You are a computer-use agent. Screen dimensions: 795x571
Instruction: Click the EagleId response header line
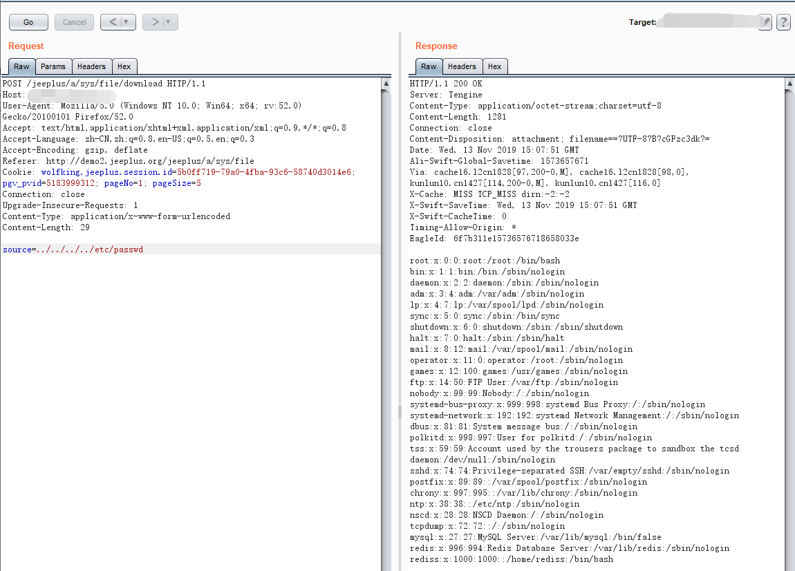pos(494,238)
